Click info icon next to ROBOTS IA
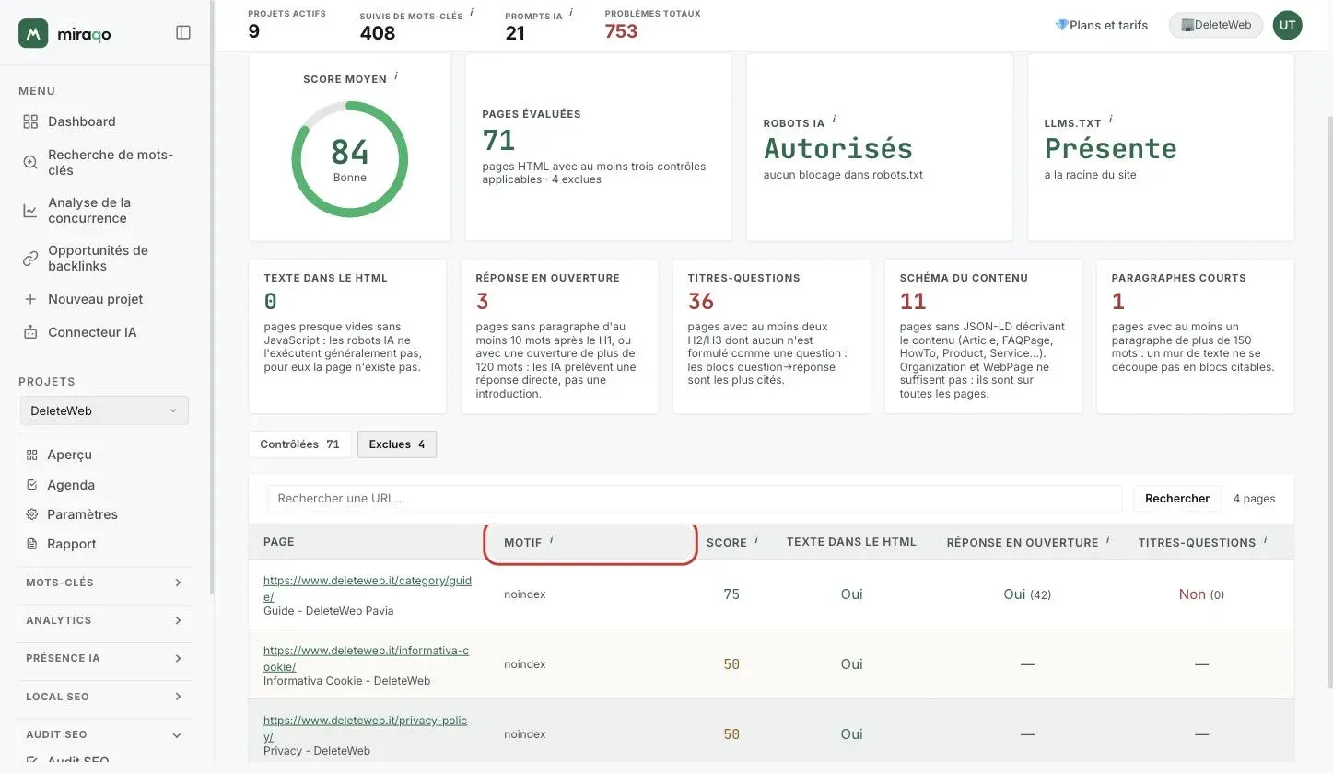1333x773 pixels. coord(834,120)
